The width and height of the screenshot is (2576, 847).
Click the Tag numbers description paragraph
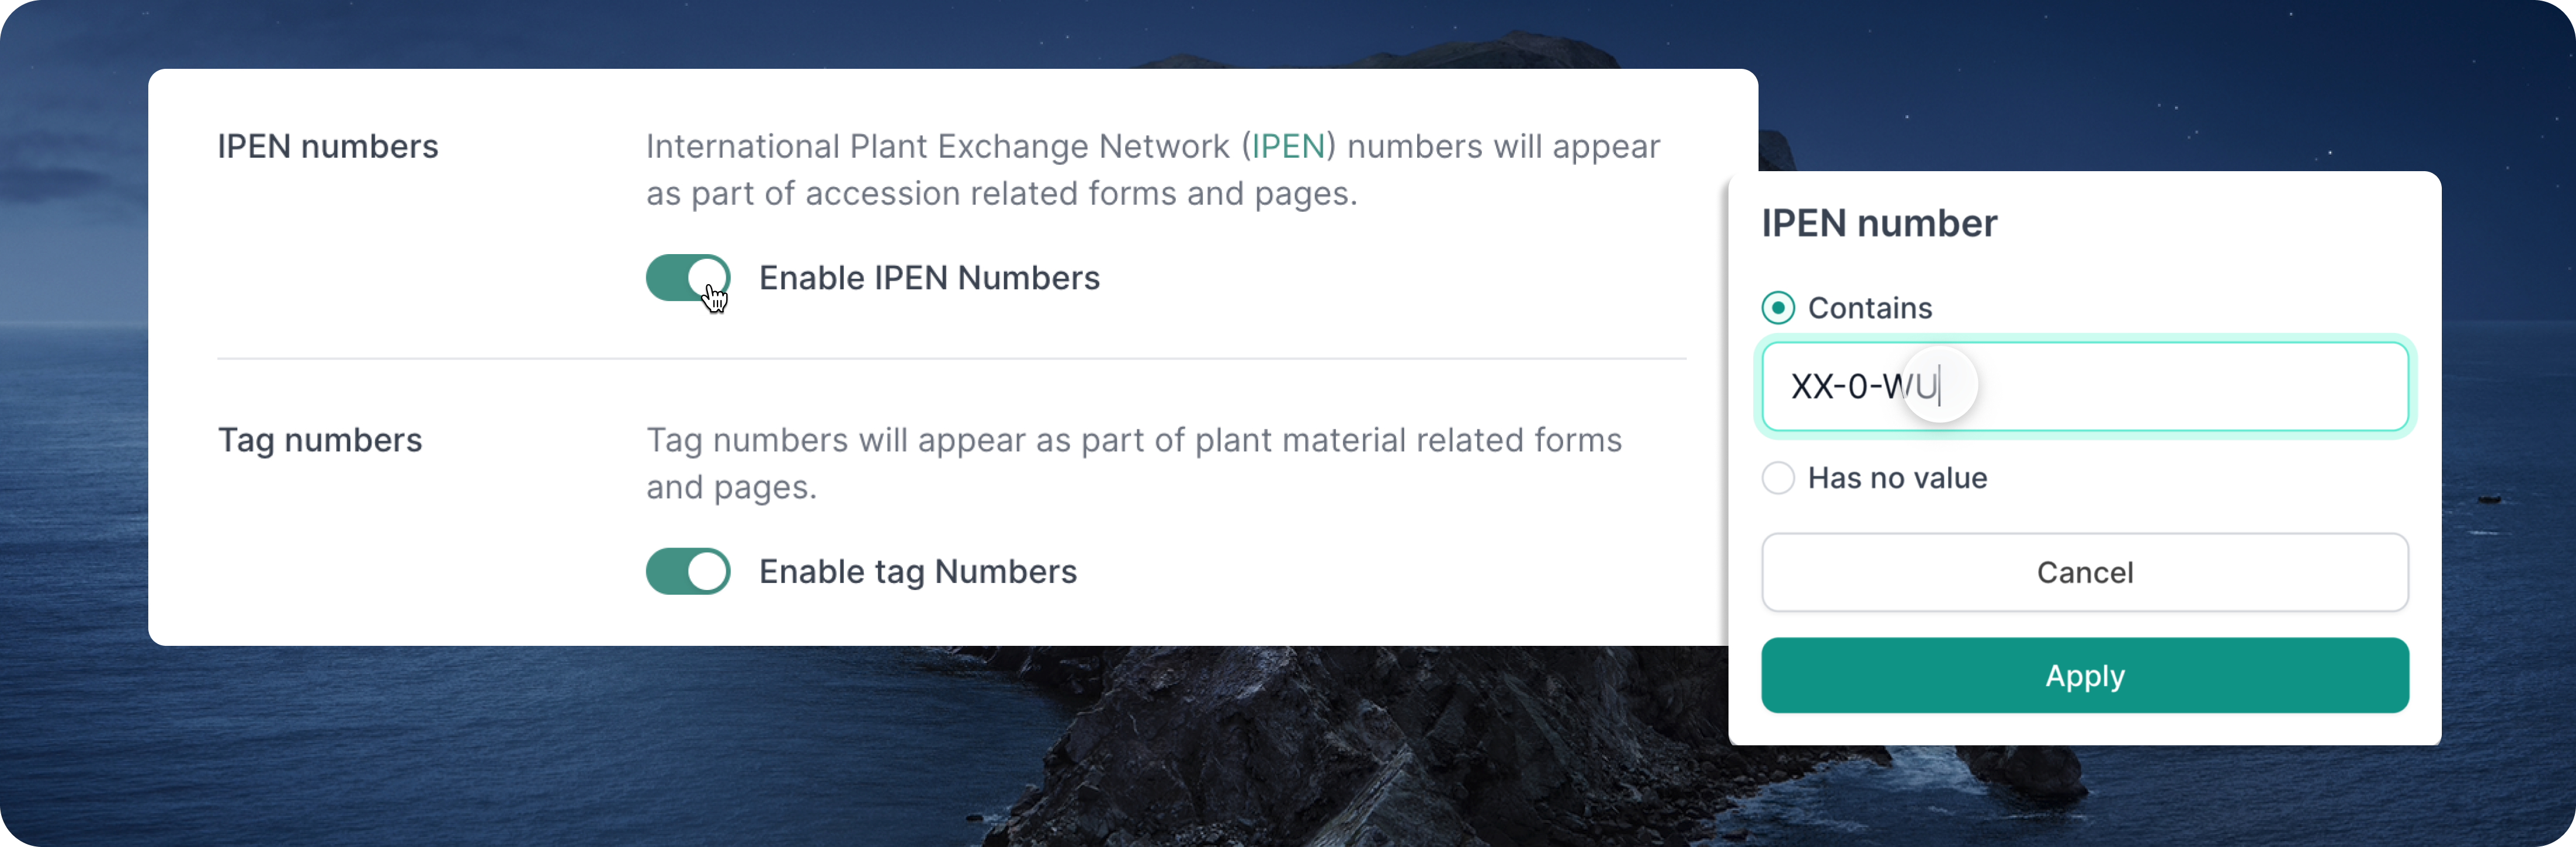pos(1134,463)
